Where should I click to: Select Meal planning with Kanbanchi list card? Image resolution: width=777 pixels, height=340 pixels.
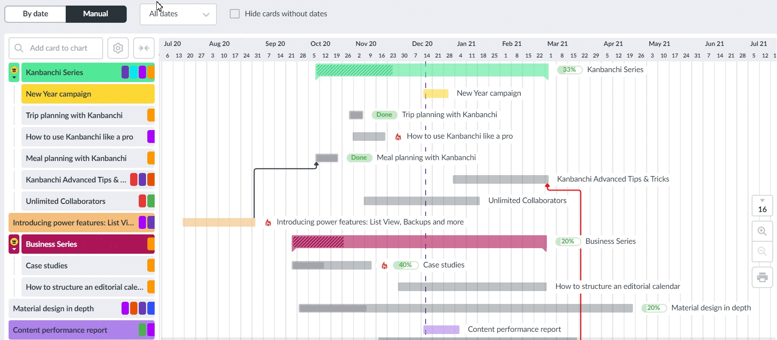click(x=88, y=158)
